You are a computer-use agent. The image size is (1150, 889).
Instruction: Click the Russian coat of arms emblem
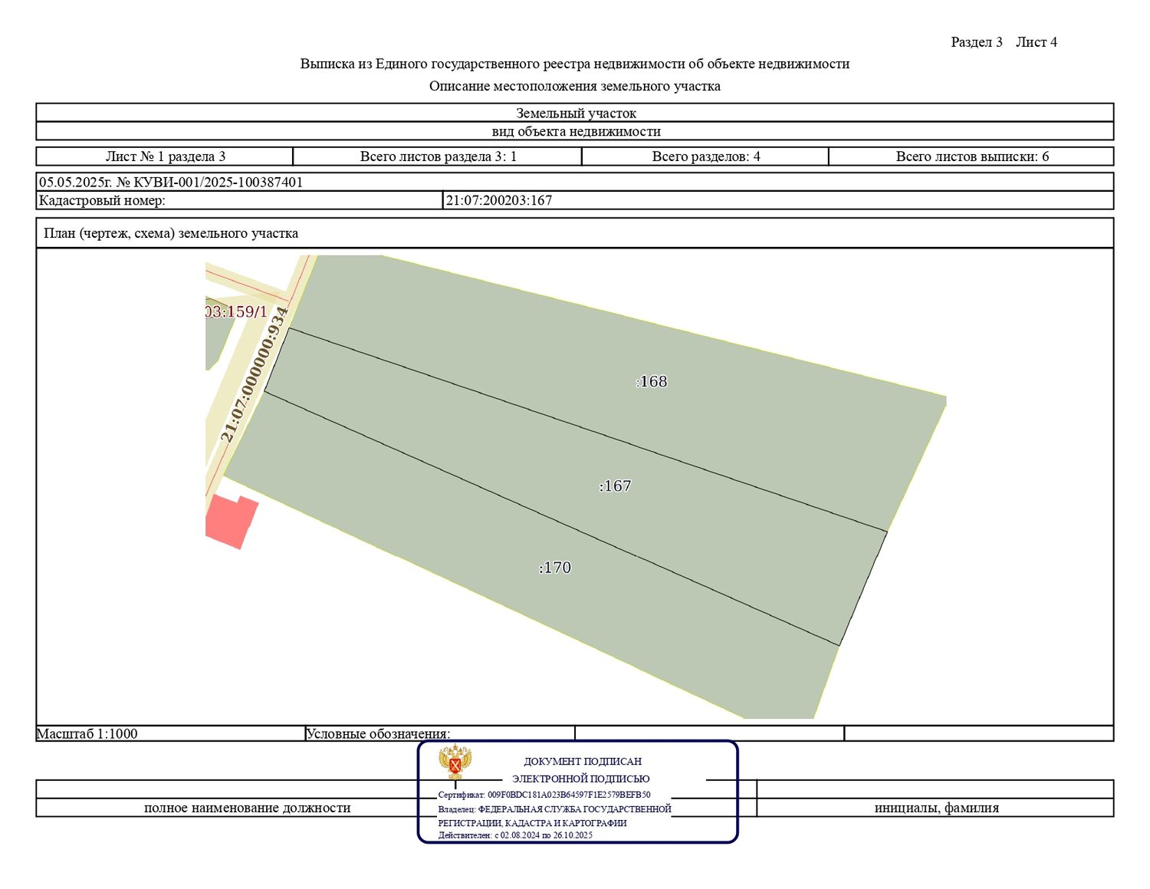(455, 762)
